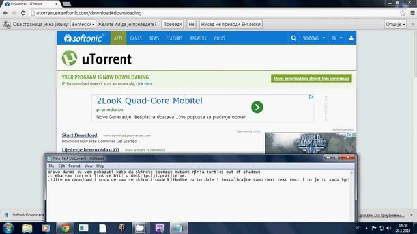Image resolution: width=417 pixels, height=234 pixels.
Task: Click the AdChoices icon on the 2LooK ad
Action: tap(311, 97)
